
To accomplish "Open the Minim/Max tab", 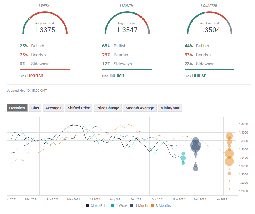I will 170,108.
